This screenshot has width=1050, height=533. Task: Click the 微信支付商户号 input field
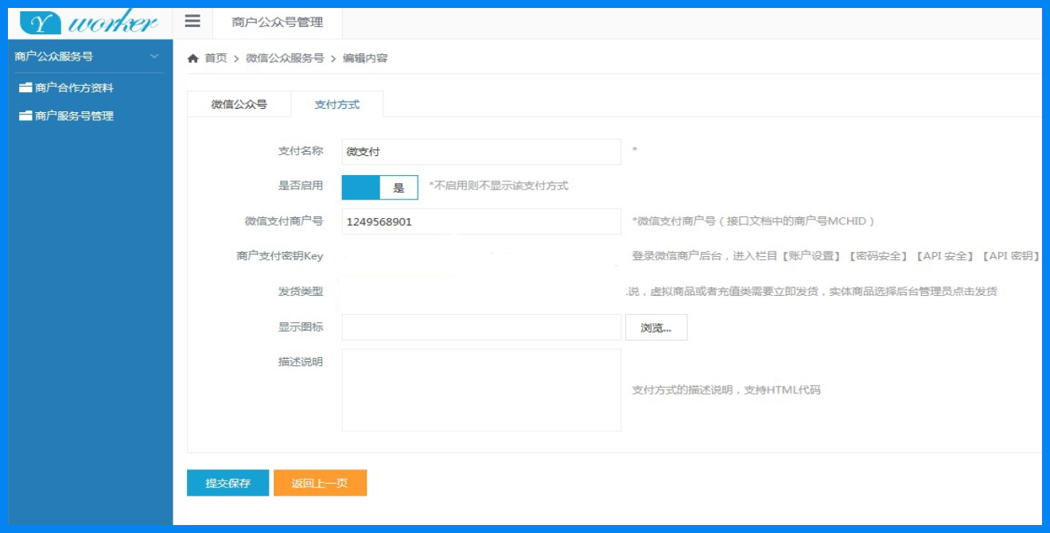[x=480, y=222]
